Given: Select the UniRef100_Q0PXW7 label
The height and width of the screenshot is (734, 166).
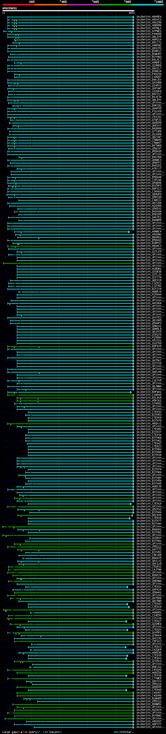Looking at the screenshot, I should click(x=149, y=88).
